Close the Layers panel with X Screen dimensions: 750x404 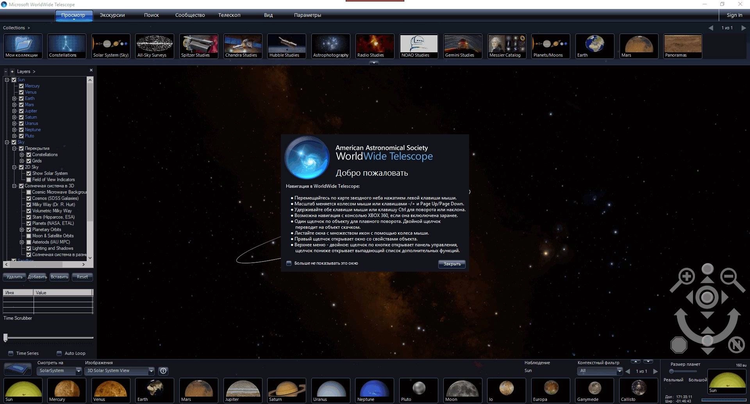point(91,70)
